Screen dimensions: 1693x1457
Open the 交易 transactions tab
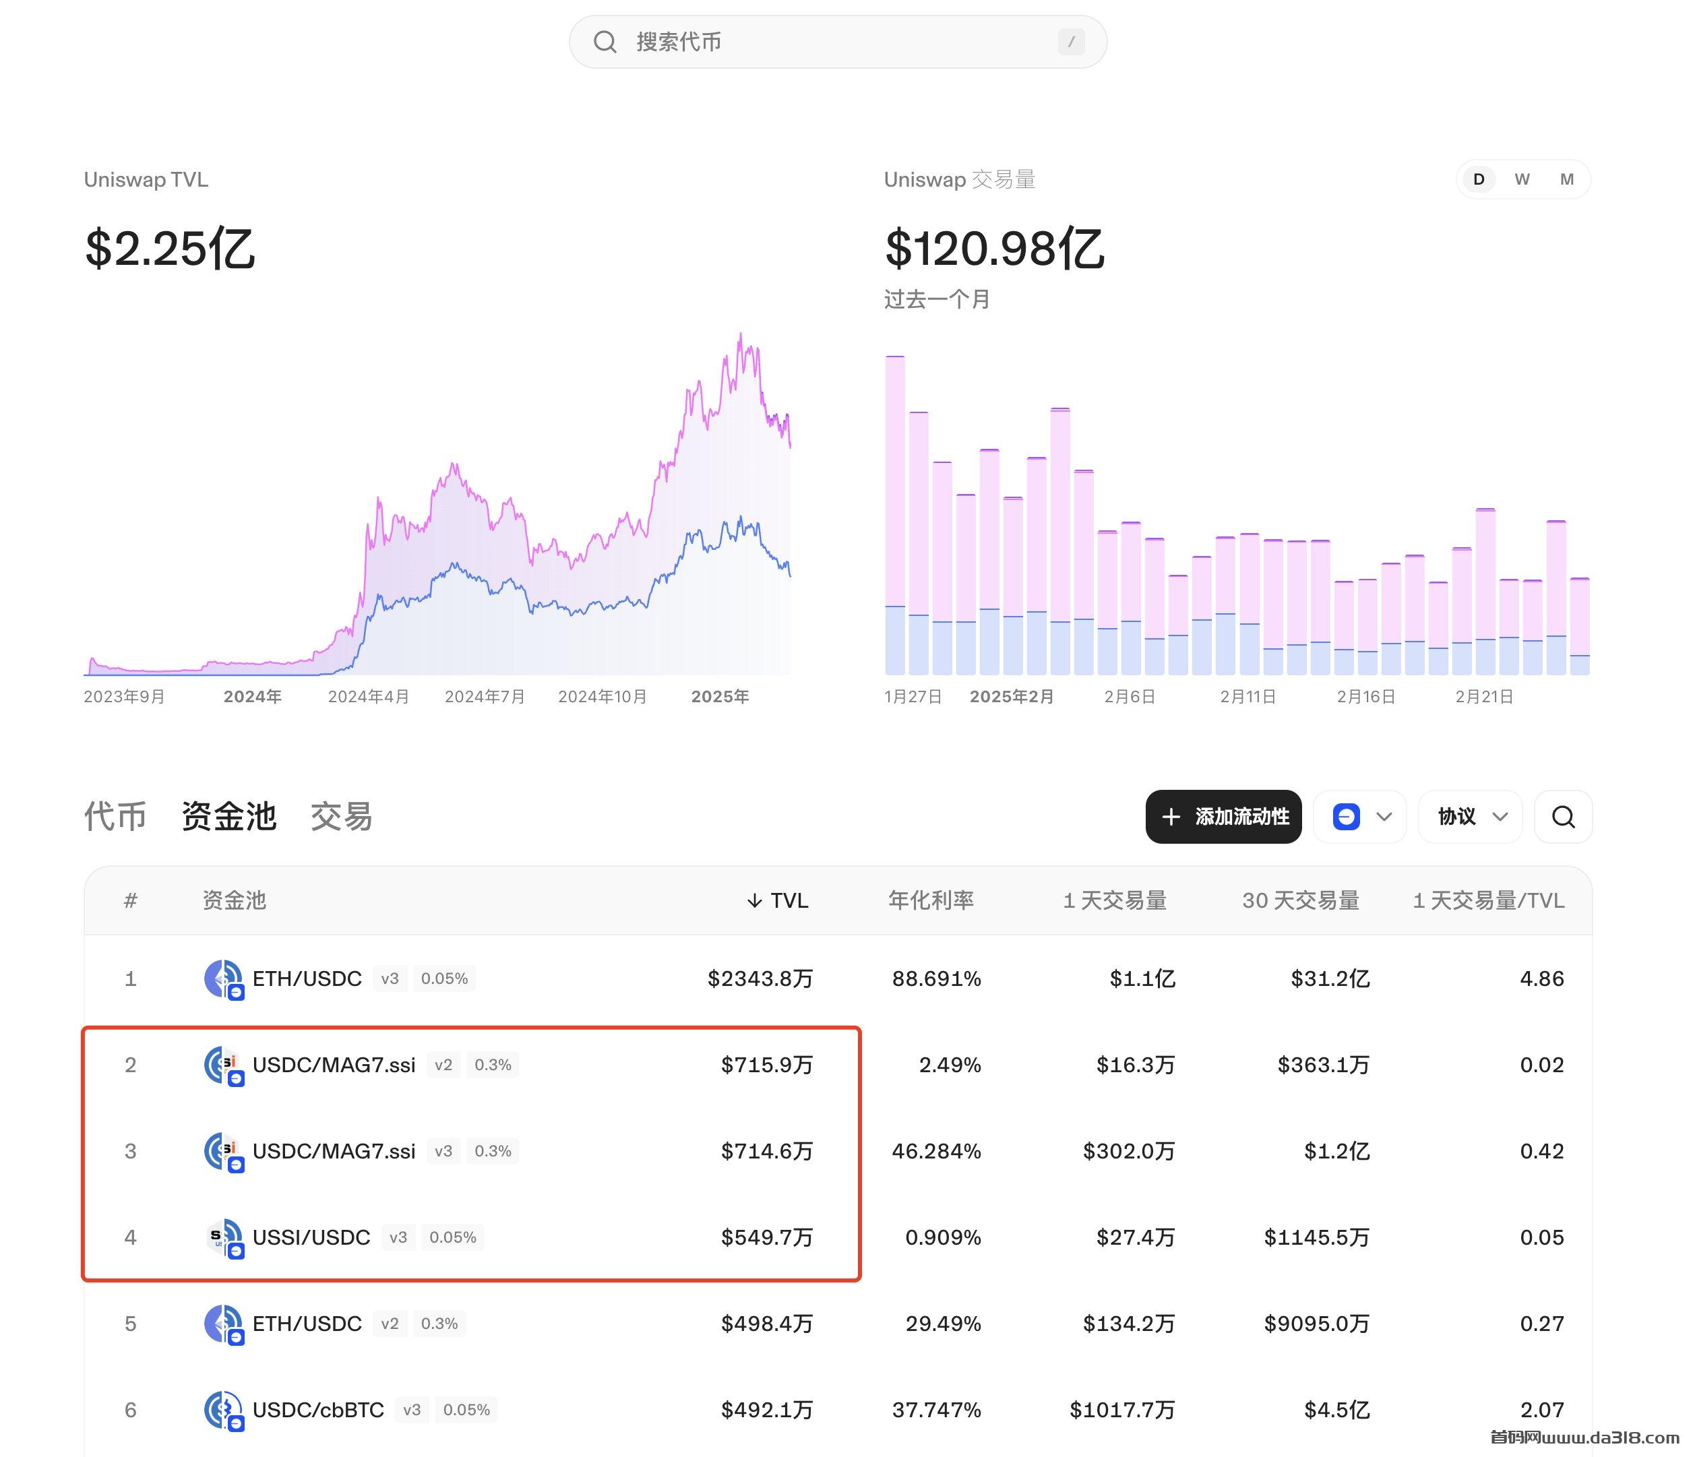(341, 816)
